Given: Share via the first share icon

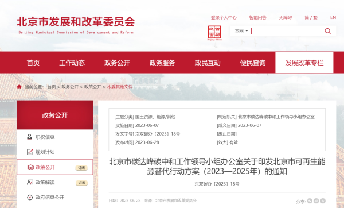Looking at the screenshot, I should (310, 201).
